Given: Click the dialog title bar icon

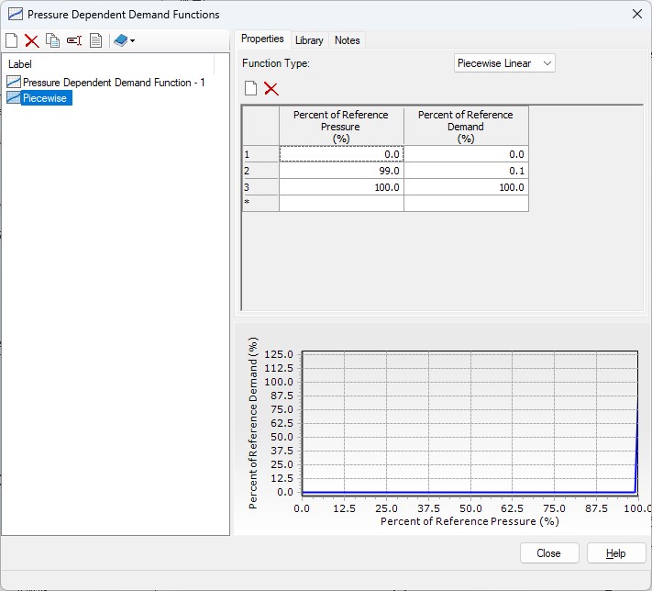Looking at the screenshot, I should [x=16, y=14].
